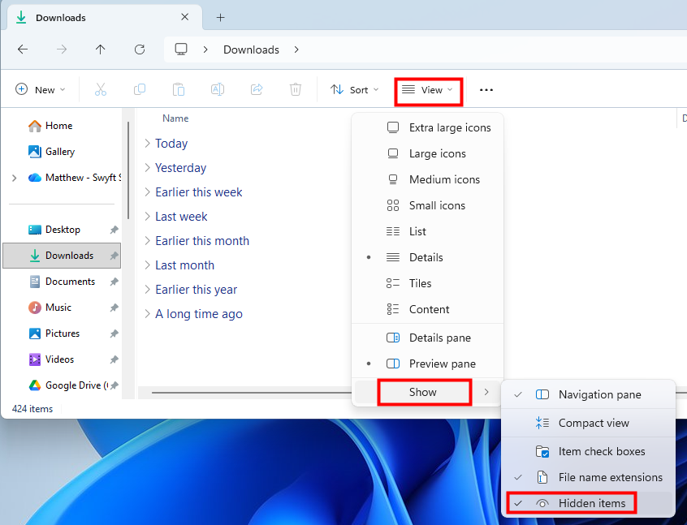Expand the Earlier this week group
The image size is (687, 525).
[x=148, y=191]
